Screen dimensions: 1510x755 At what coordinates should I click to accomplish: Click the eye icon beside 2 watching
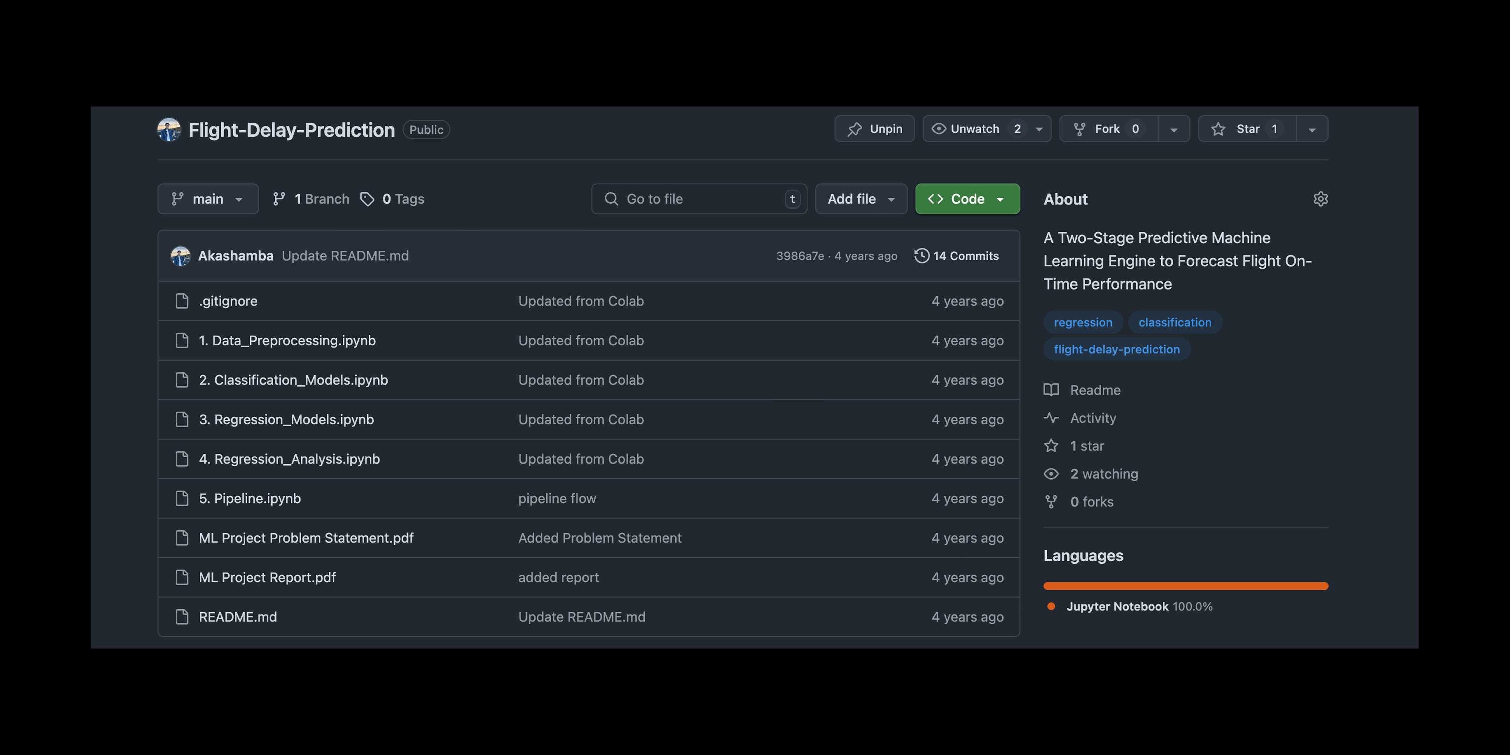(1051, 474)
